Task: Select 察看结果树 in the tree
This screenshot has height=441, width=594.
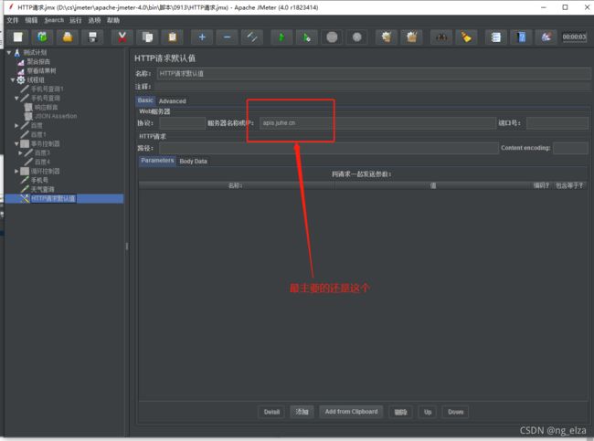Action: point(41,71)
